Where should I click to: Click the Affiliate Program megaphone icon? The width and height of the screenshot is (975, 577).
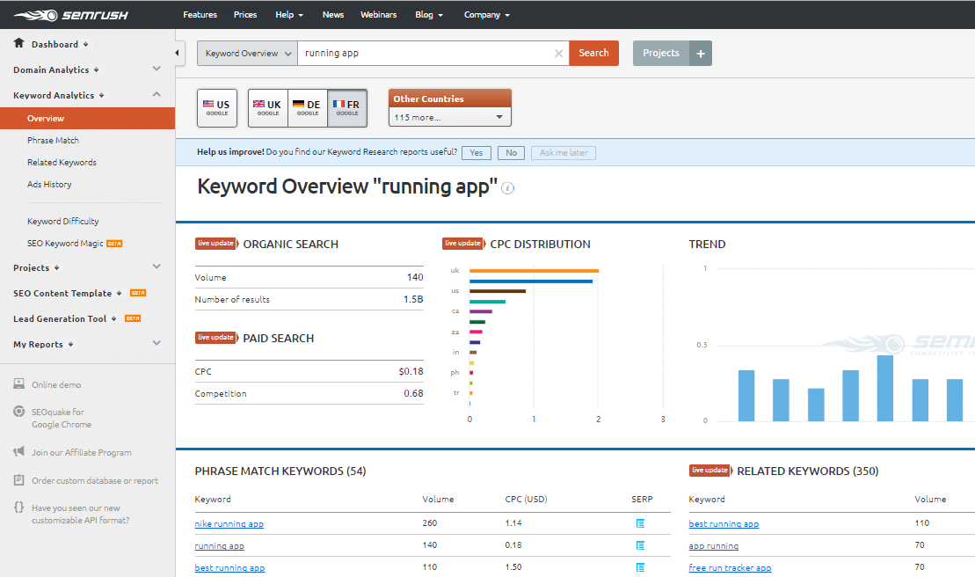click(x=19, y=451)
